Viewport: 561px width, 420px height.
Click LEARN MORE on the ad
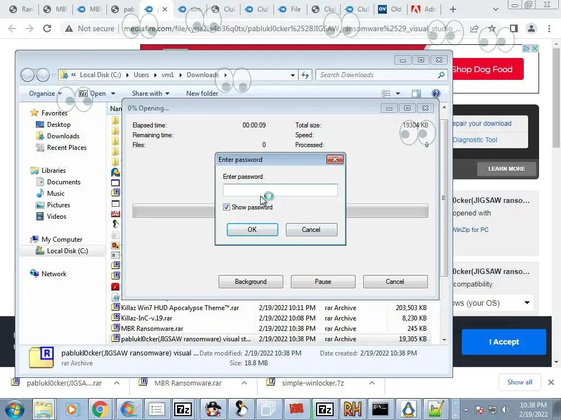(x=507, y=168)
